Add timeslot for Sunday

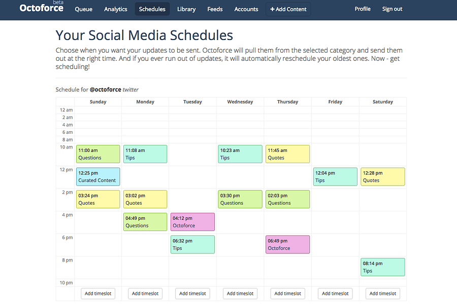click(98, 293)
